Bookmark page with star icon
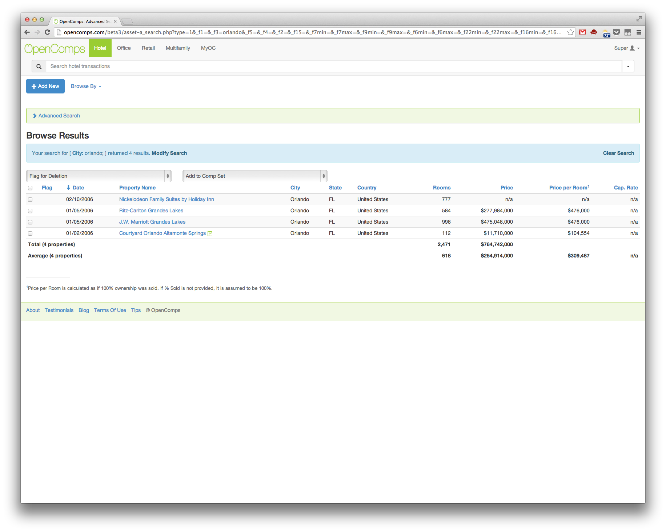 (x=570, y=32)
